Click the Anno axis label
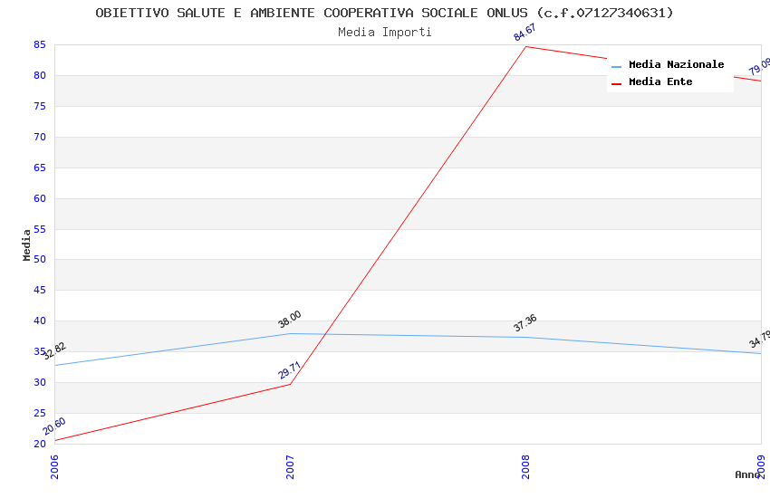This screenshot has height=498, width=770. [x=747, y=474]
